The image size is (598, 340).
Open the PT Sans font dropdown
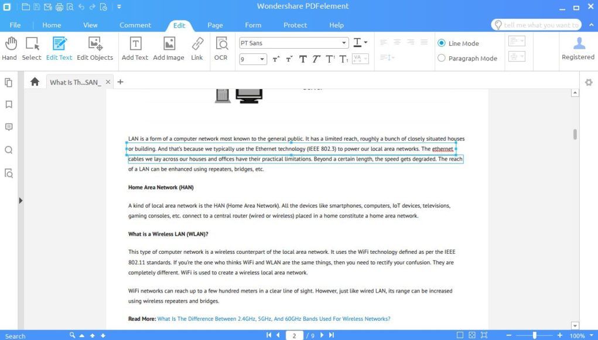click(345, 42)
